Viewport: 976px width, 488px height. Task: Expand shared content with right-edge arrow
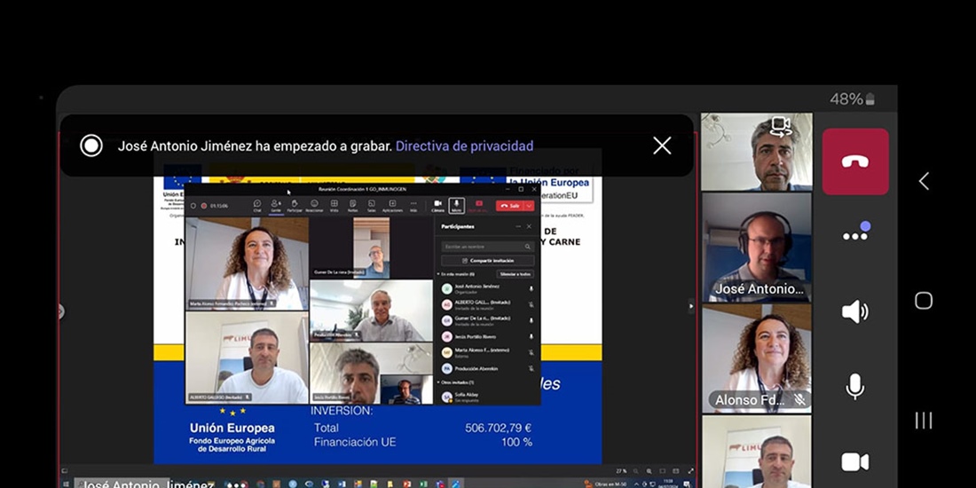(x=690, y=305)
